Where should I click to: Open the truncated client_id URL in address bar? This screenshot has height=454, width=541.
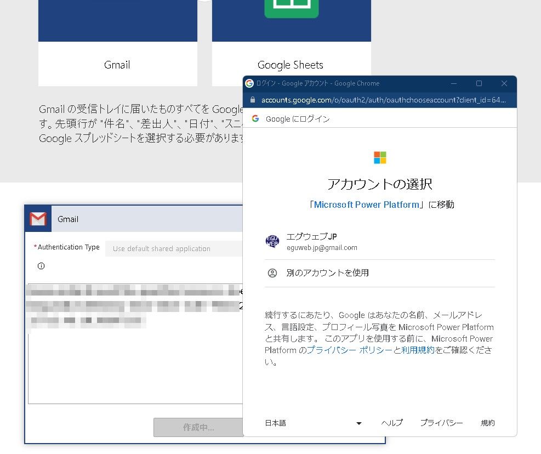pos(384,101)
